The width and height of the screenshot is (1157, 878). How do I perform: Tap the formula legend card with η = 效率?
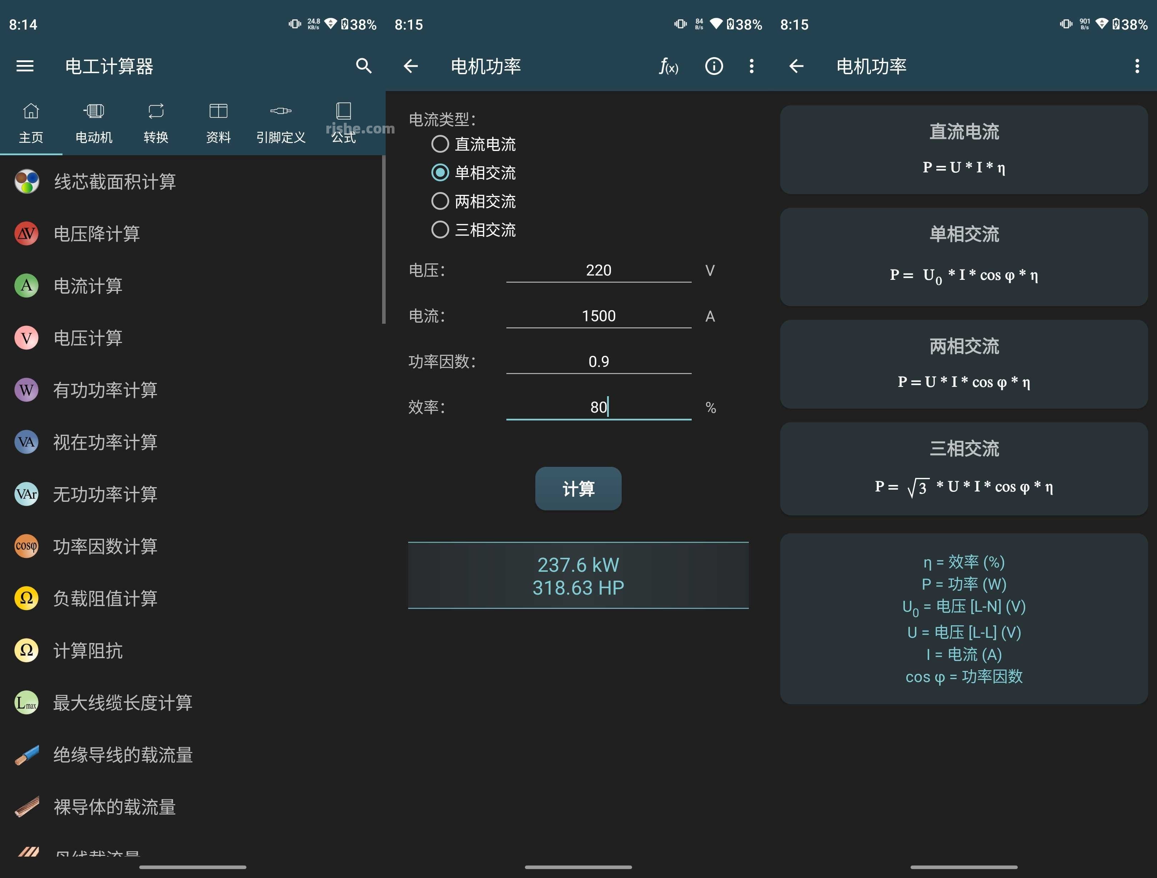coord(963,619)
